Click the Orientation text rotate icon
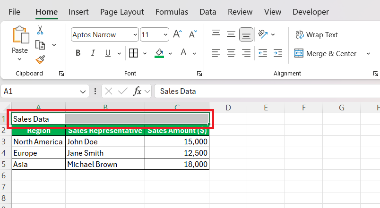The height and width of the screenshot is (208, 380). [x=263, y=34]
